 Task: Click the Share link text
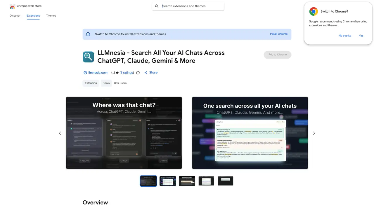tap(153, 73)
